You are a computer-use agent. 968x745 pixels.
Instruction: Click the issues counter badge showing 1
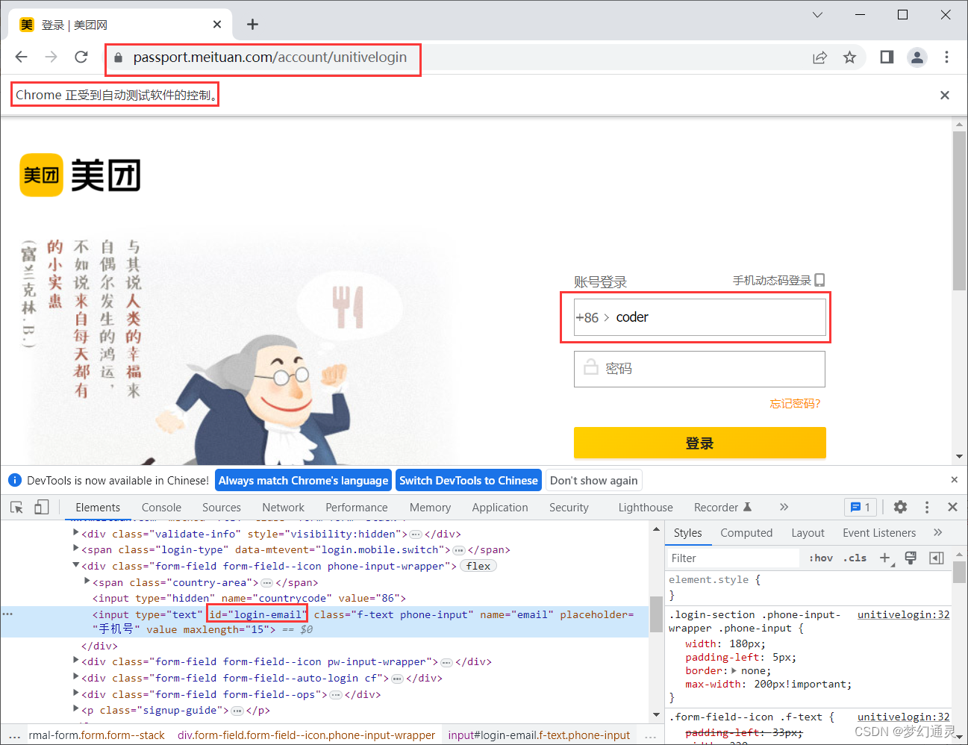(x=861, y=507)
